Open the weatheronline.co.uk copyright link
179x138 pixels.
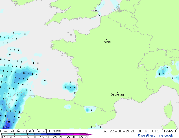click(155, 135)
